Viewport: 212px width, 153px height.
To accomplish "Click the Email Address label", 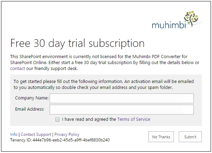I will [29, 109].
